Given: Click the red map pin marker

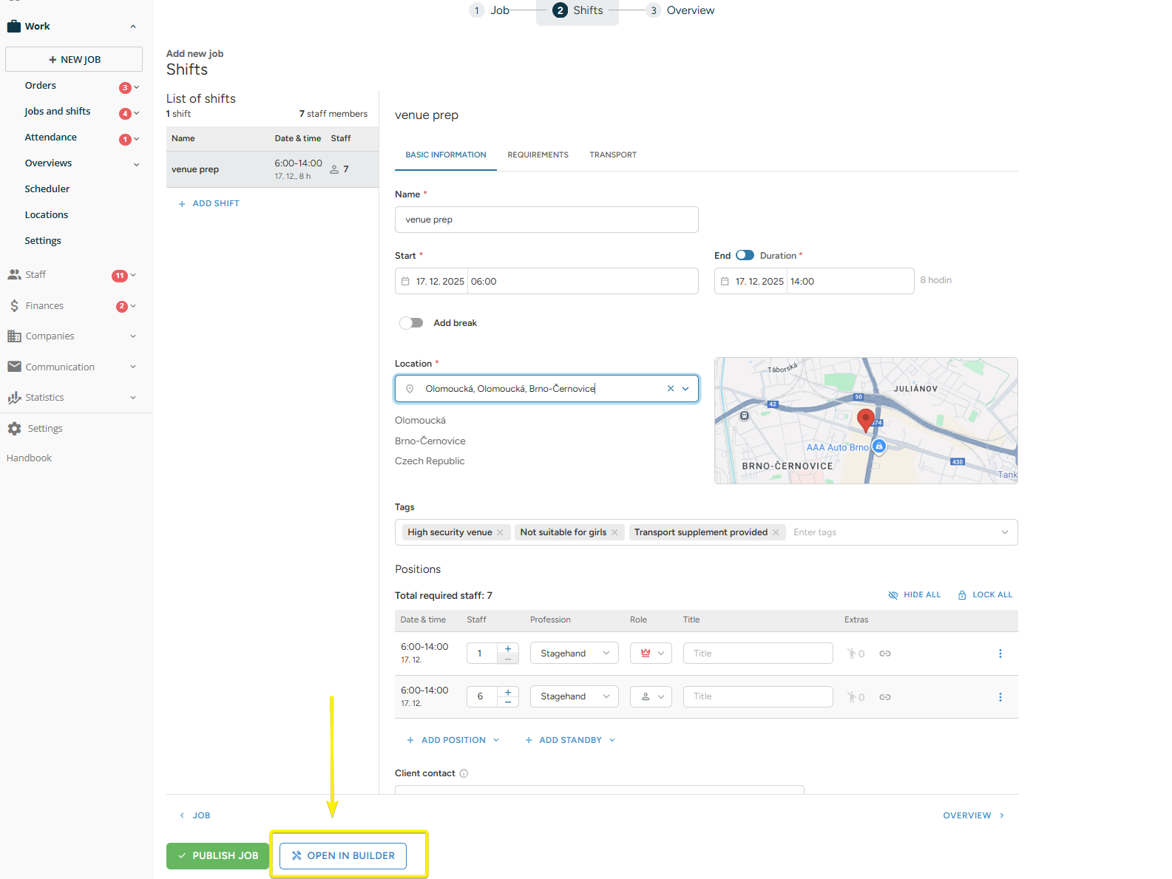Looking at the screenshot, I should tap(864, 419).
